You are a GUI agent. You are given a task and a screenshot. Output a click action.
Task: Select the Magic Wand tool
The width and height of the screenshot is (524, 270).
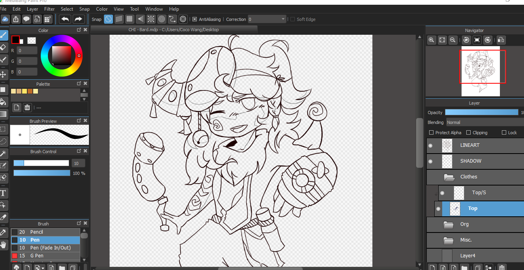pyautogui.click(x=4, y=153)
